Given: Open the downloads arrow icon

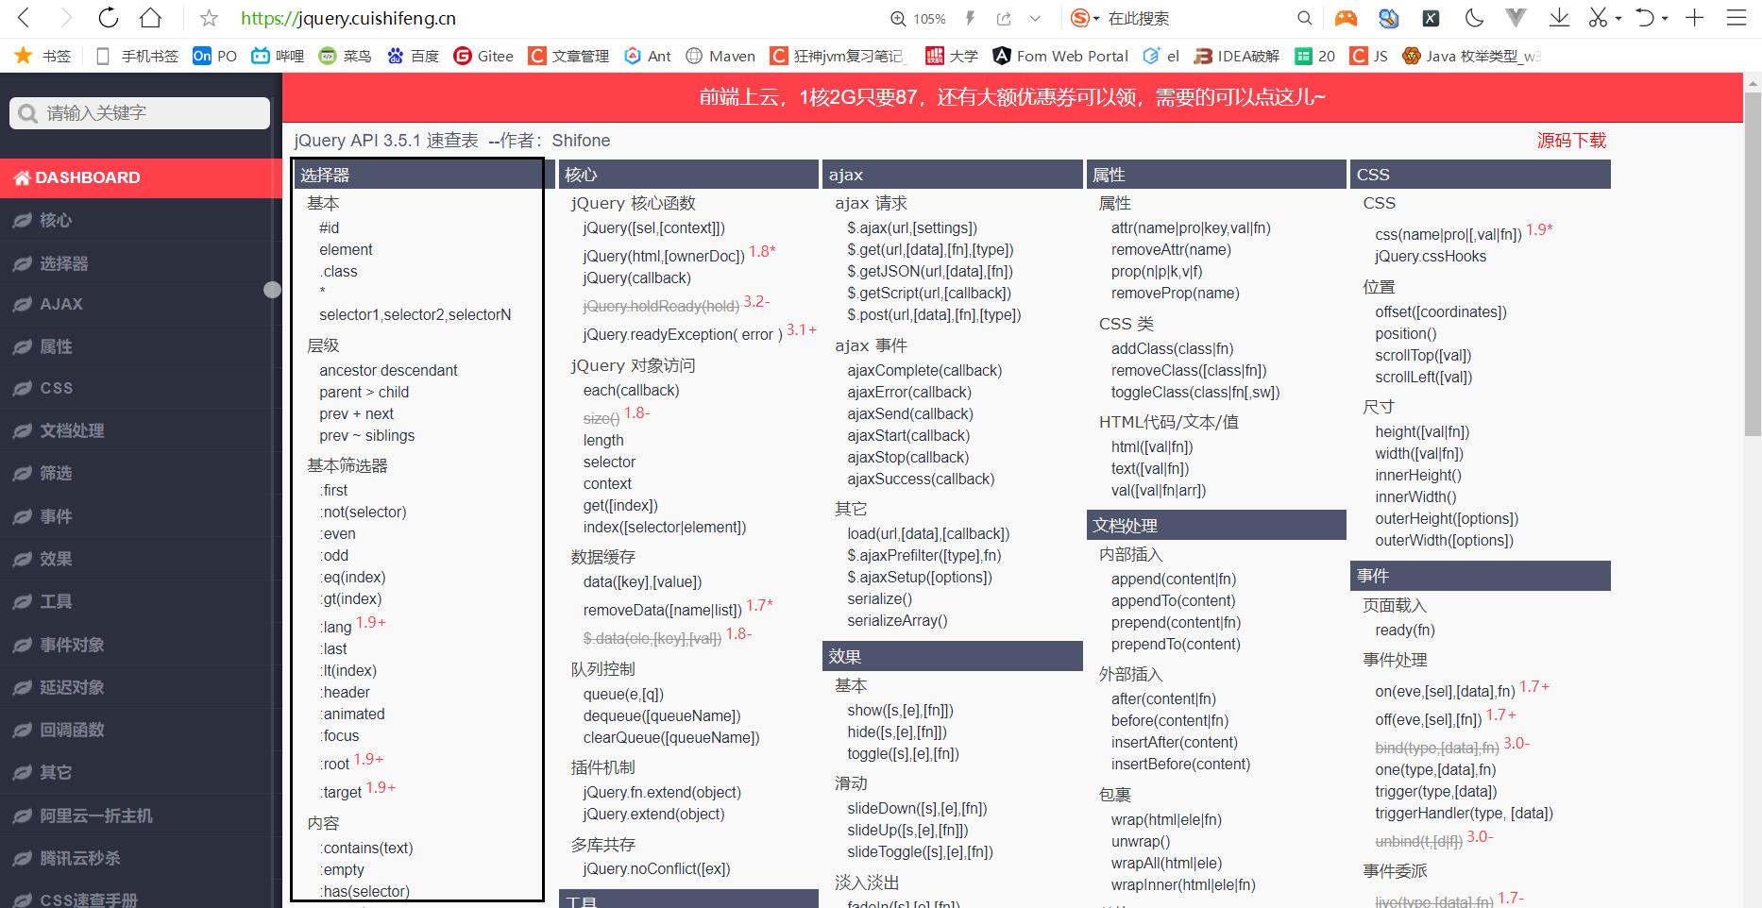Looking at the screenshot, I should pyautogui.click(x=1559, y=18).
